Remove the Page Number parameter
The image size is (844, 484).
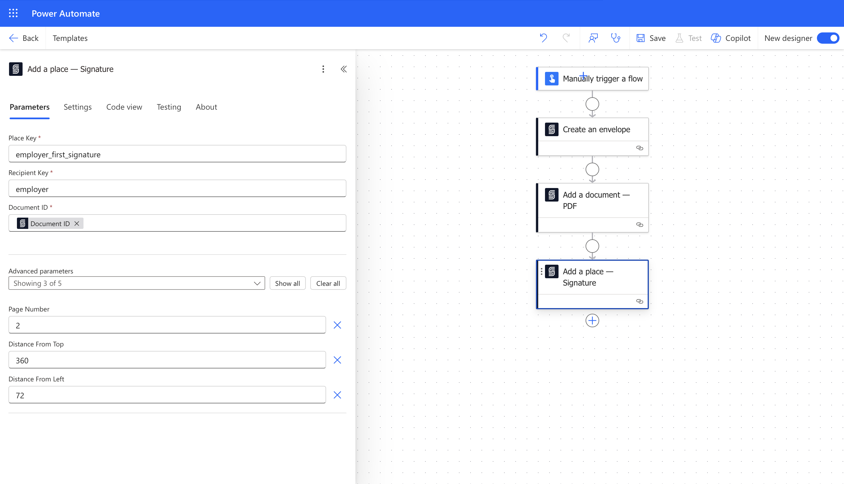click(x=338, y=325)
